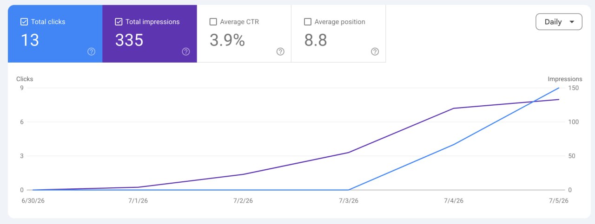Open help icon on Total clicks card
Viewport: 595px width, 224px height.
[x=91, y=51]
